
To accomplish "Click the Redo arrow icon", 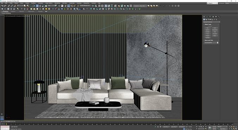I will point(5,6).
